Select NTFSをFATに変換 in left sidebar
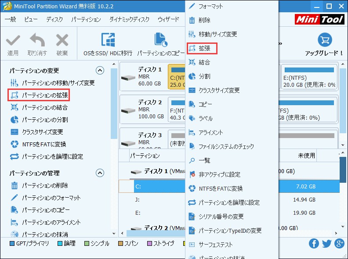Image resolution: width=348 pixels, height=259 pixels. [x=38, y=144]
